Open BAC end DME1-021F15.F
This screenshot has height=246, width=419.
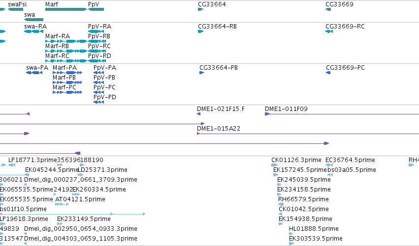(221, 109)
